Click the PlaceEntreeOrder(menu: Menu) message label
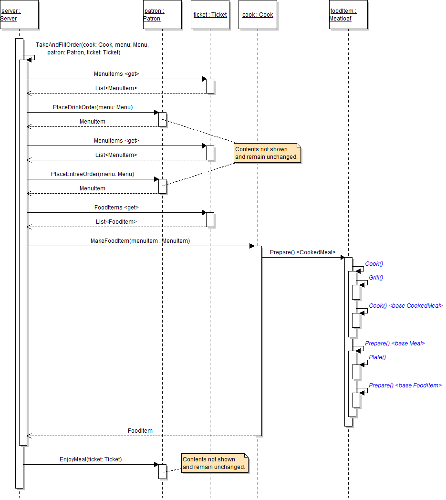 93,174
